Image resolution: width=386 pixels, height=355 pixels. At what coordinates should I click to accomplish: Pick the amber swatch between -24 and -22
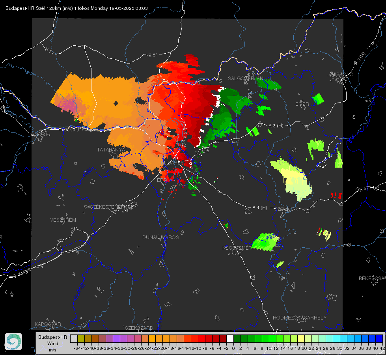152,338
